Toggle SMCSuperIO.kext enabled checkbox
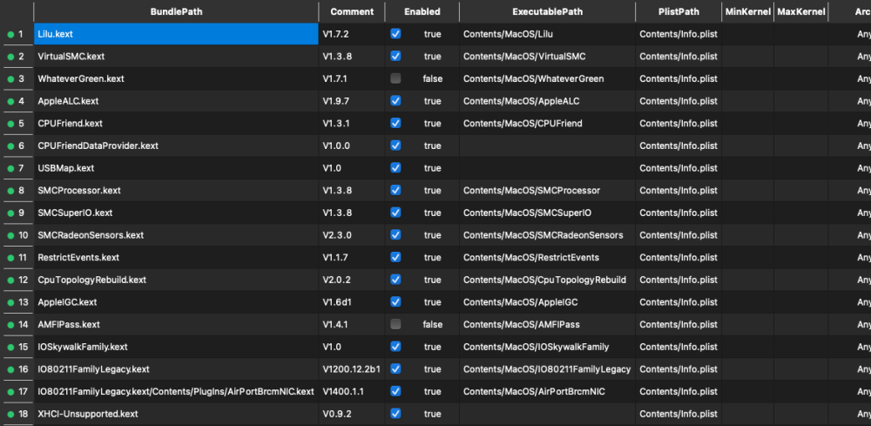Image resolution: width=871 pixels, height=426 pixels. (x=395, y=213)
